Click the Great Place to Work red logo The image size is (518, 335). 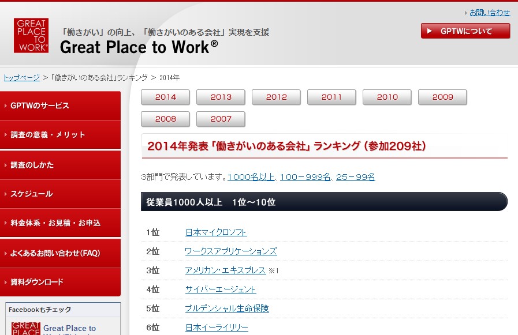[31, 35]
